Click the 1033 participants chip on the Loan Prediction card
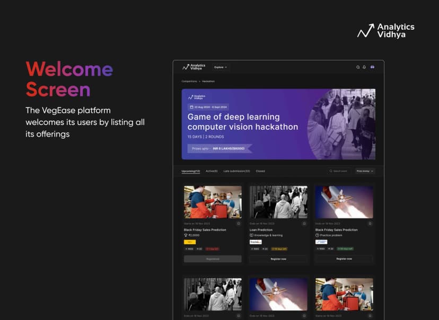Image resolution: width=439 pixels, height=320 pixels. [255, 249]
